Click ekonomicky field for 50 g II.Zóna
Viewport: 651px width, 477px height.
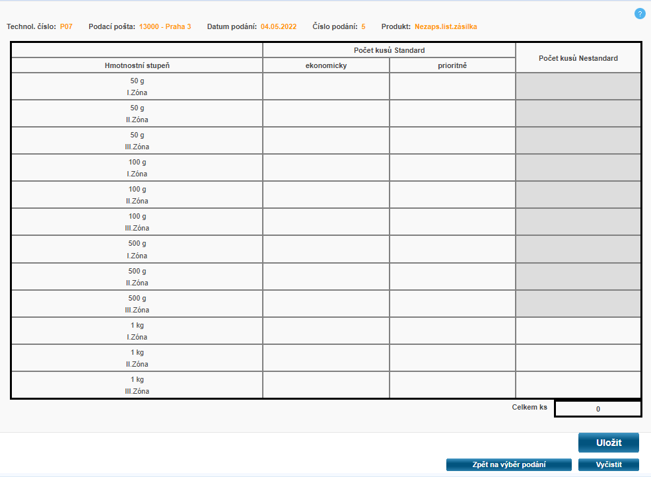click(x=326, y=114)
